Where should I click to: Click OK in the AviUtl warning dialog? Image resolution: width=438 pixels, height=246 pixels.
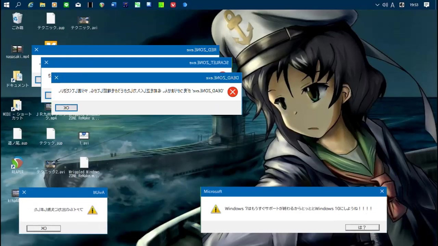(x=44, y=228)
